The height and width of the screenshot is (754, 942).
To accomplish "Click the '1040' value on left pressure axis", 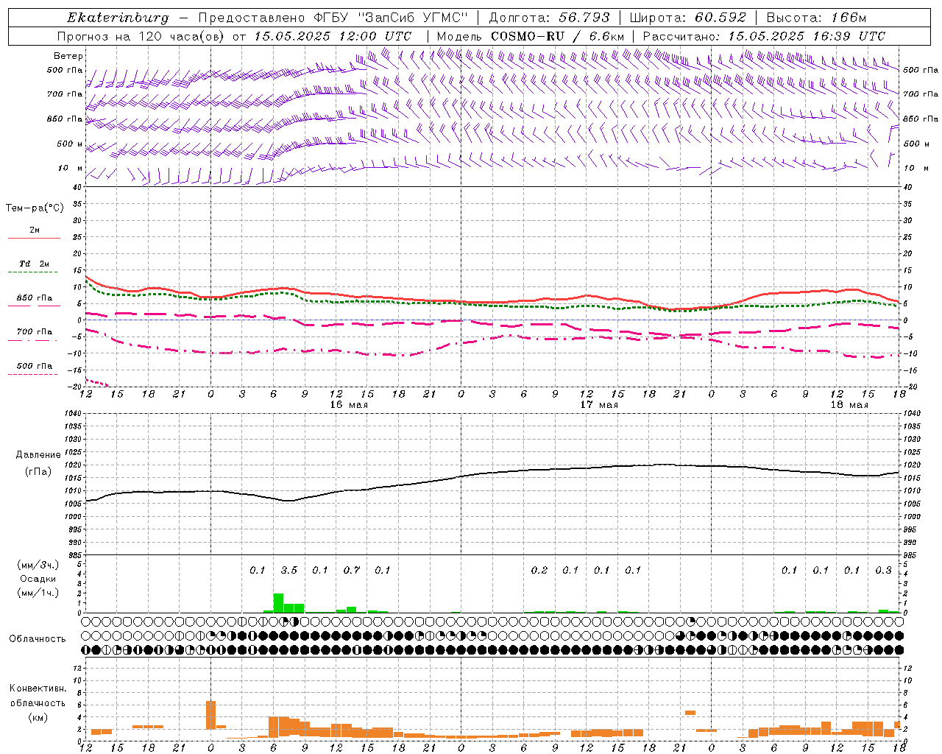I will pos(71,414).
